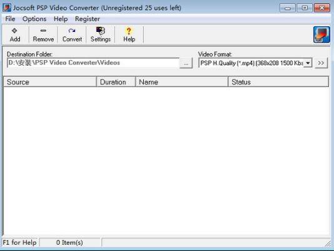Browse for a destination folder with the ... button

click(x=186, y=63)
